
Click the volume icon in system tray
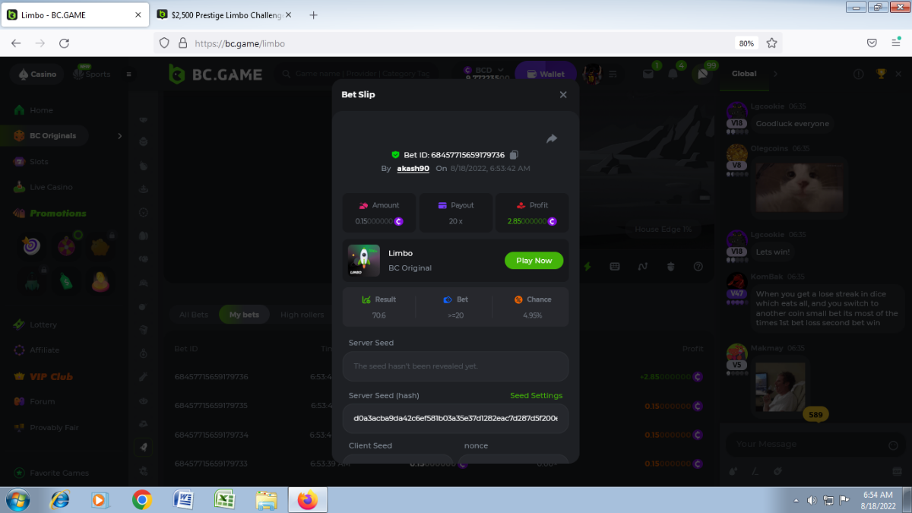click(812, 500)
